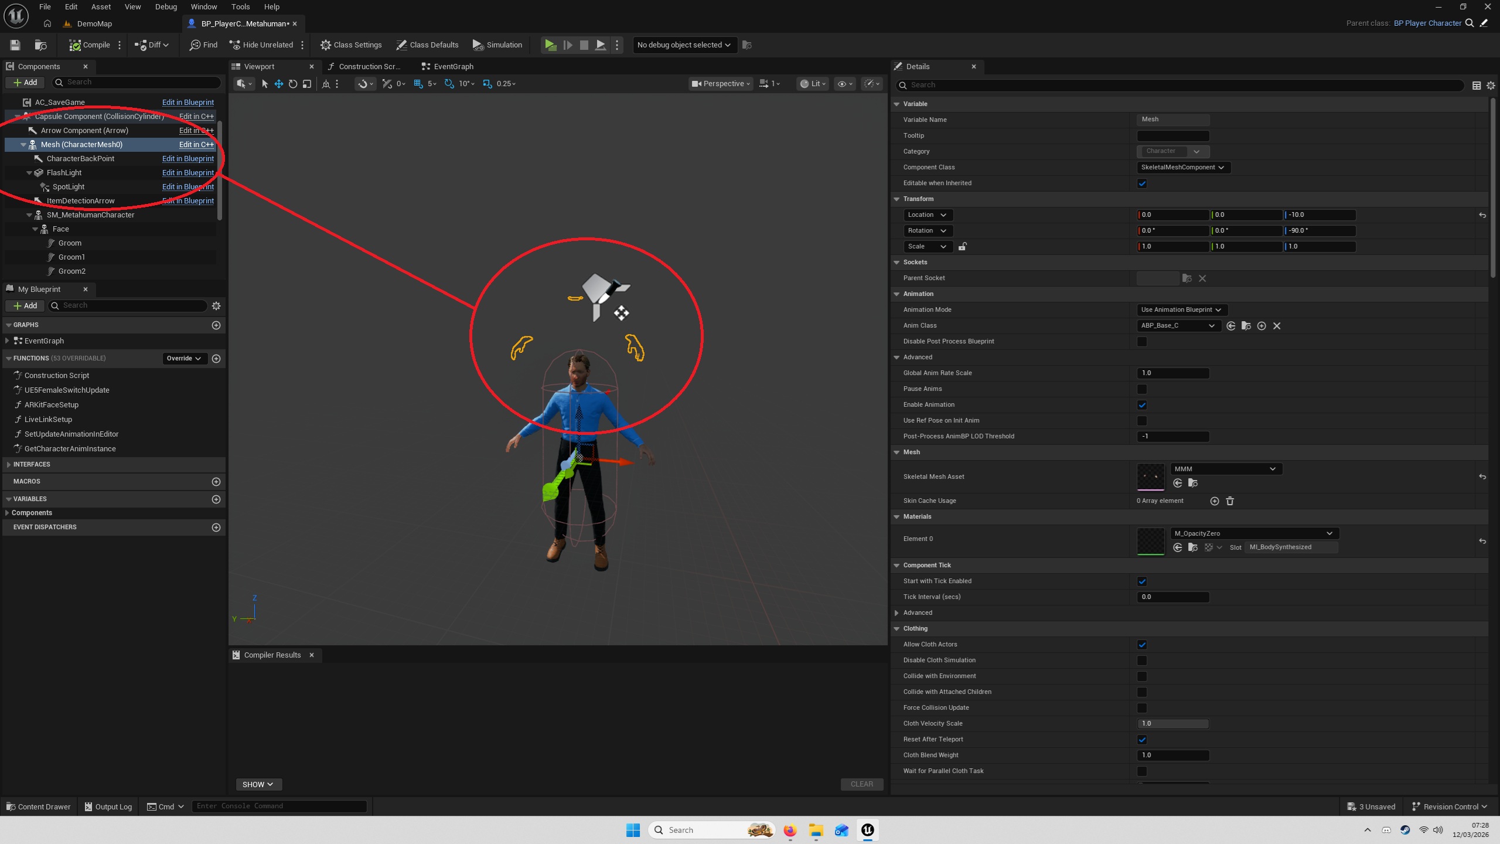Click Edit in Blueprint for CharacterBackPoint
Image resolution: width=1500 pixels, height=844 pixels.
click(x=187, y=159)
